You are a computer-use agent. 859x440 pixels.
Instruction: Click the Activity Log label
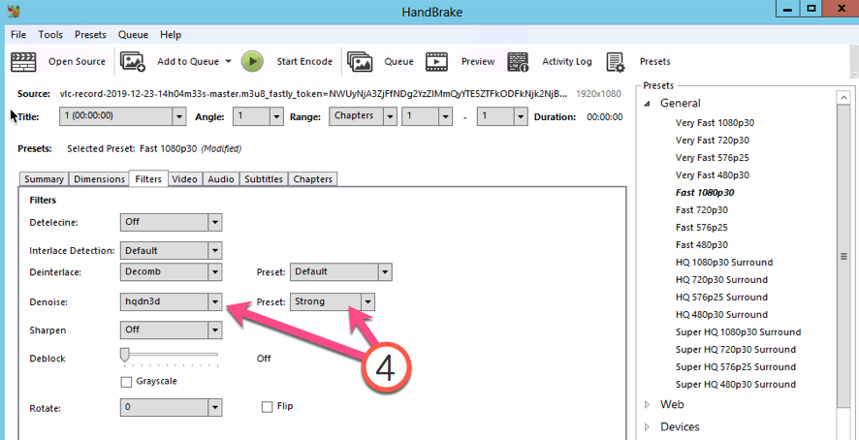(x=567, y=62)
